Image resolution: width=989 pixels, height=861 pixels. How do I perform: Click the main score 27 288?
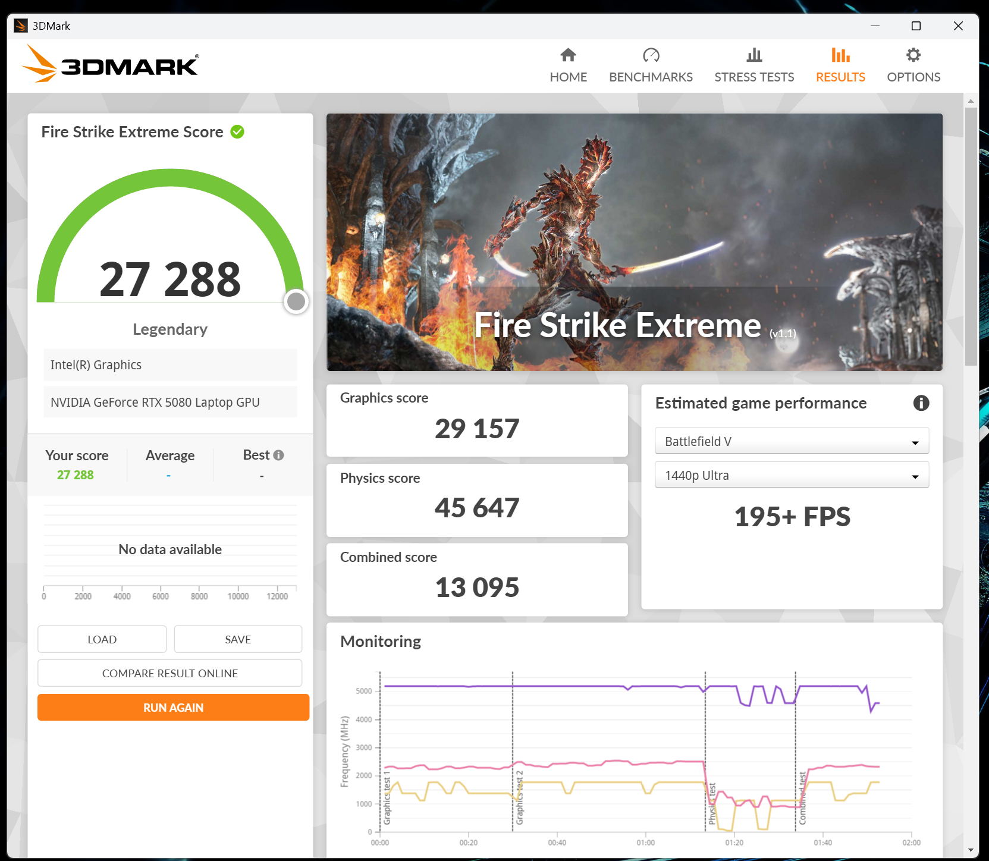pyautogui.click(x=170, y=279)
